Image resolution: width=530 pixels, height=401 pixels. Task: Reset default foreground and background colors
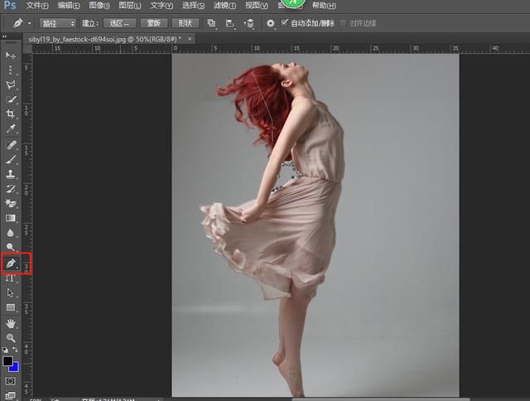click(5, 350)
